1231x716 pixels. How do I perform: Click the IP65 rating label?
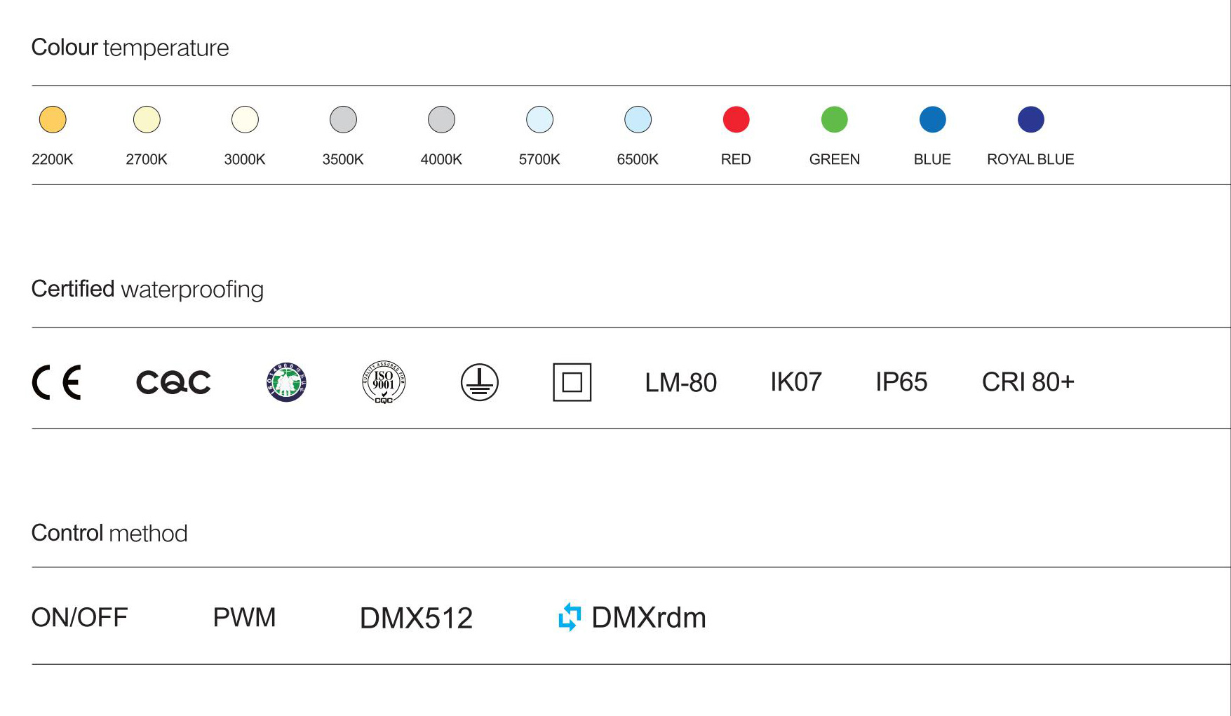(901, 382)
